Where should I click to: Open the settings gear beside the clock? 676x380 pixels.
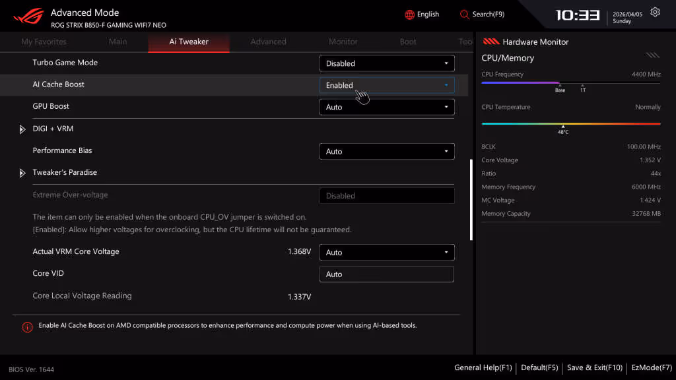[655, 12]
